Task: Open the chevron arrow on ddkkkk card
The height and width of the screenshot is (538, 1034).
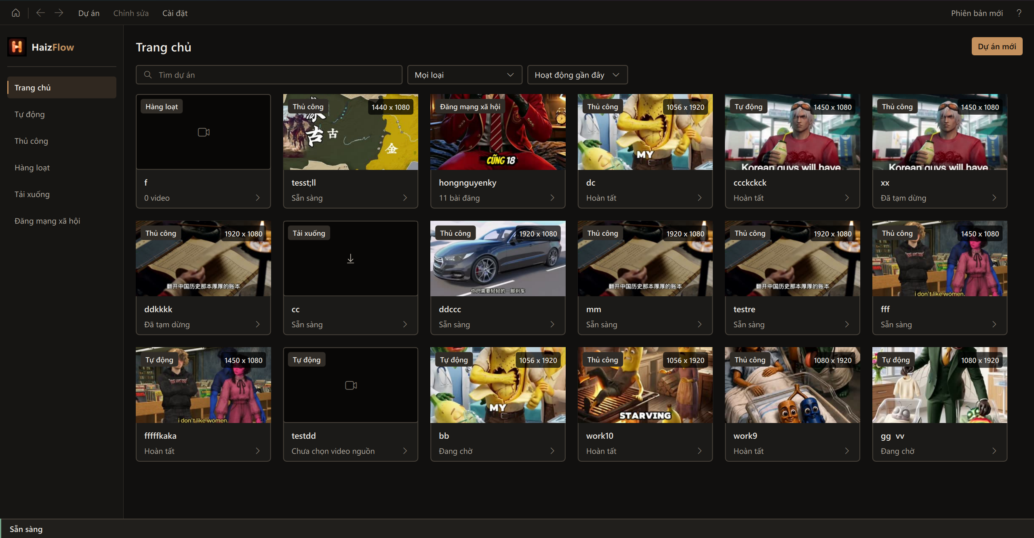Action: (258, 324)
